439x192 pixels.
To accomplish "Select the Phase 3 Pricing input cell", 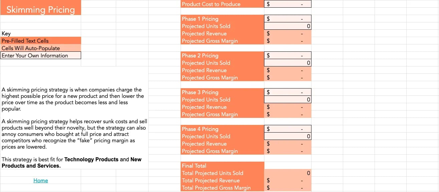I will (x=287, y=92).
